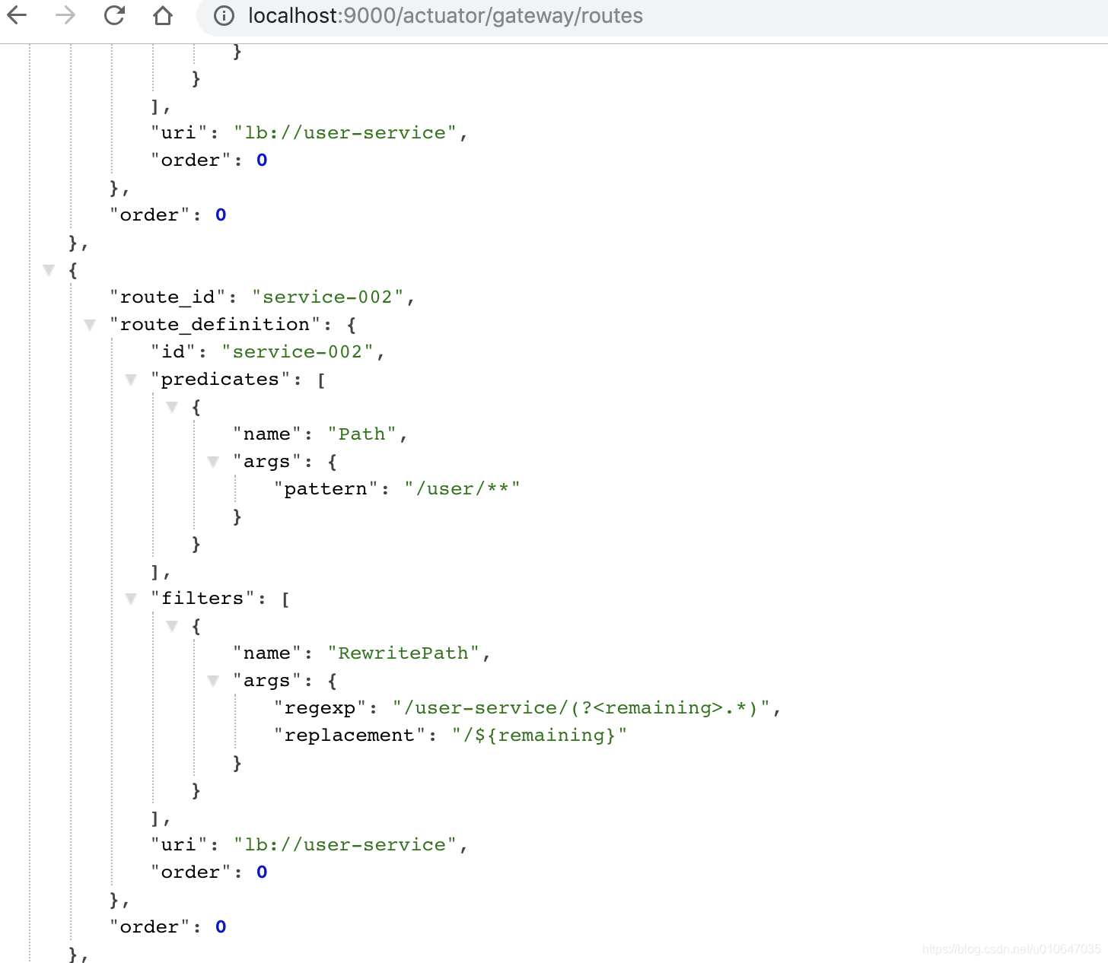
Task: Click the id value "service-002"
Action: click(298, 351)
